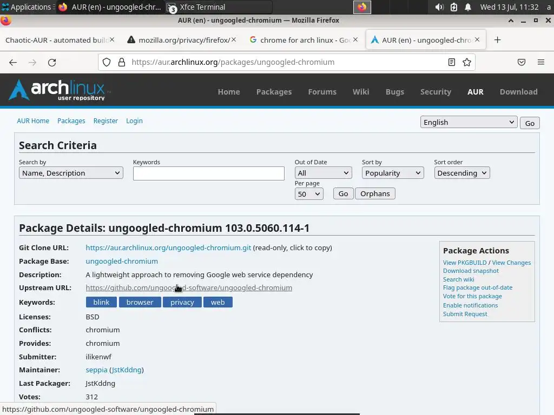Open the Register link
The height and width of the screenshot is (415, 554).
tap(105, 121)
